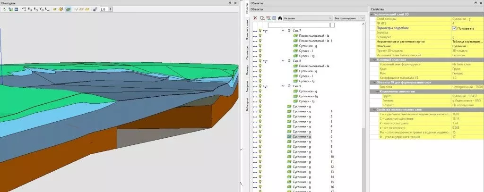
Task: Toggle the Показывать checkbox
Action: pyautogui.click(x=454, y=28)
